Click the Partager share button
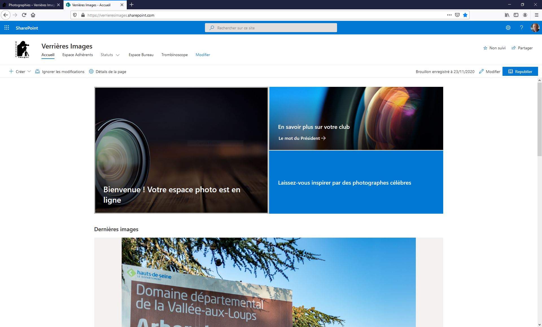The width and height of the screenshot is (542, 327). click(x=522, y=48)
